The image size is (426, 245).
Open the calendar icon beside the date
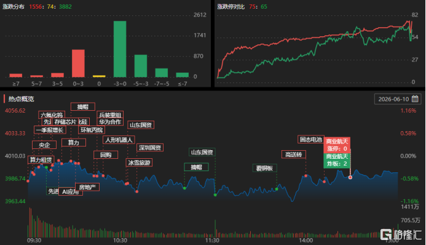point(415,99)
